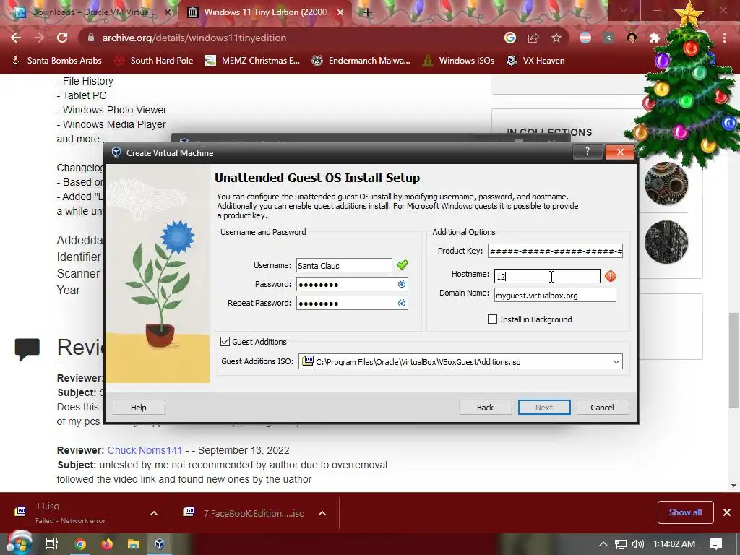Open File Explorer from the taskbar
The width and height of the screenshot is (740, 555).
coord(134,544)
